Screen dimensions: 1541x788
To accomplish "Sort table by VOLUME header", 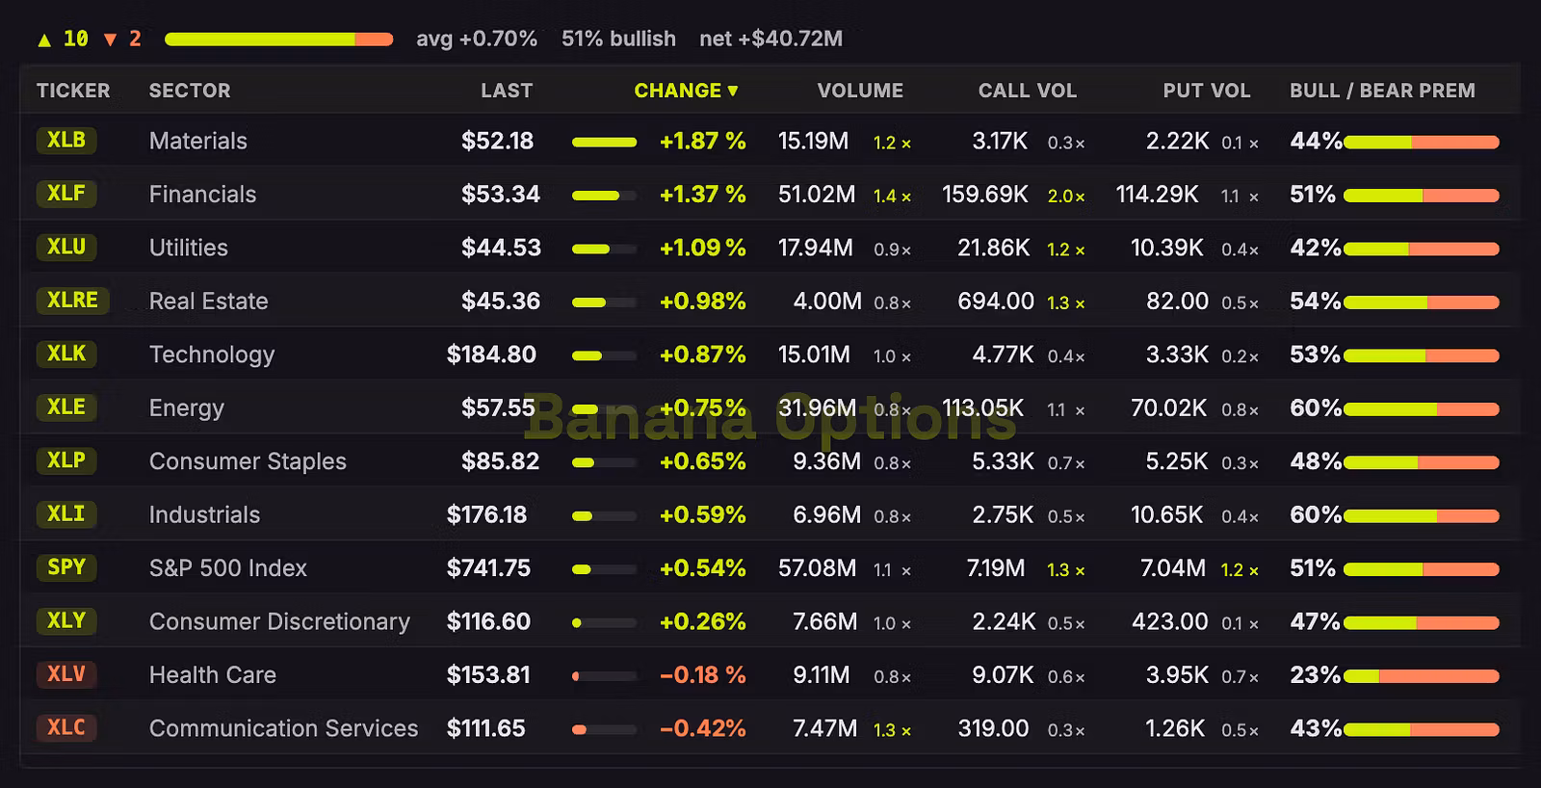I will (x=860, y=91).
